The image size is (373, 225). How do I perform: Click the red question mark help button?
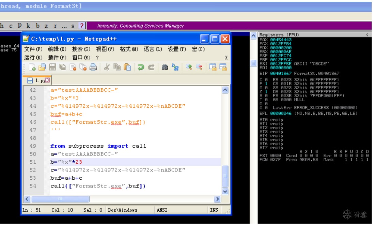pos(82,26)
